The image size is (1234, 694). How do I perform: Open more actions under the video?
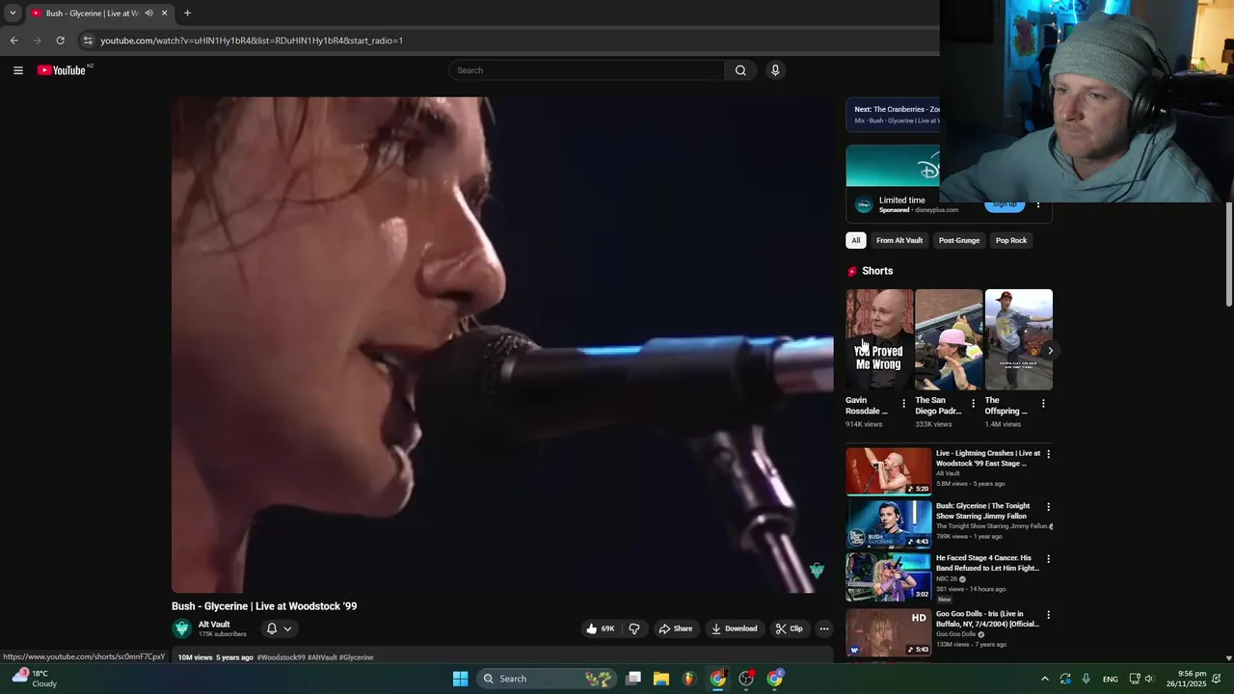823,628
